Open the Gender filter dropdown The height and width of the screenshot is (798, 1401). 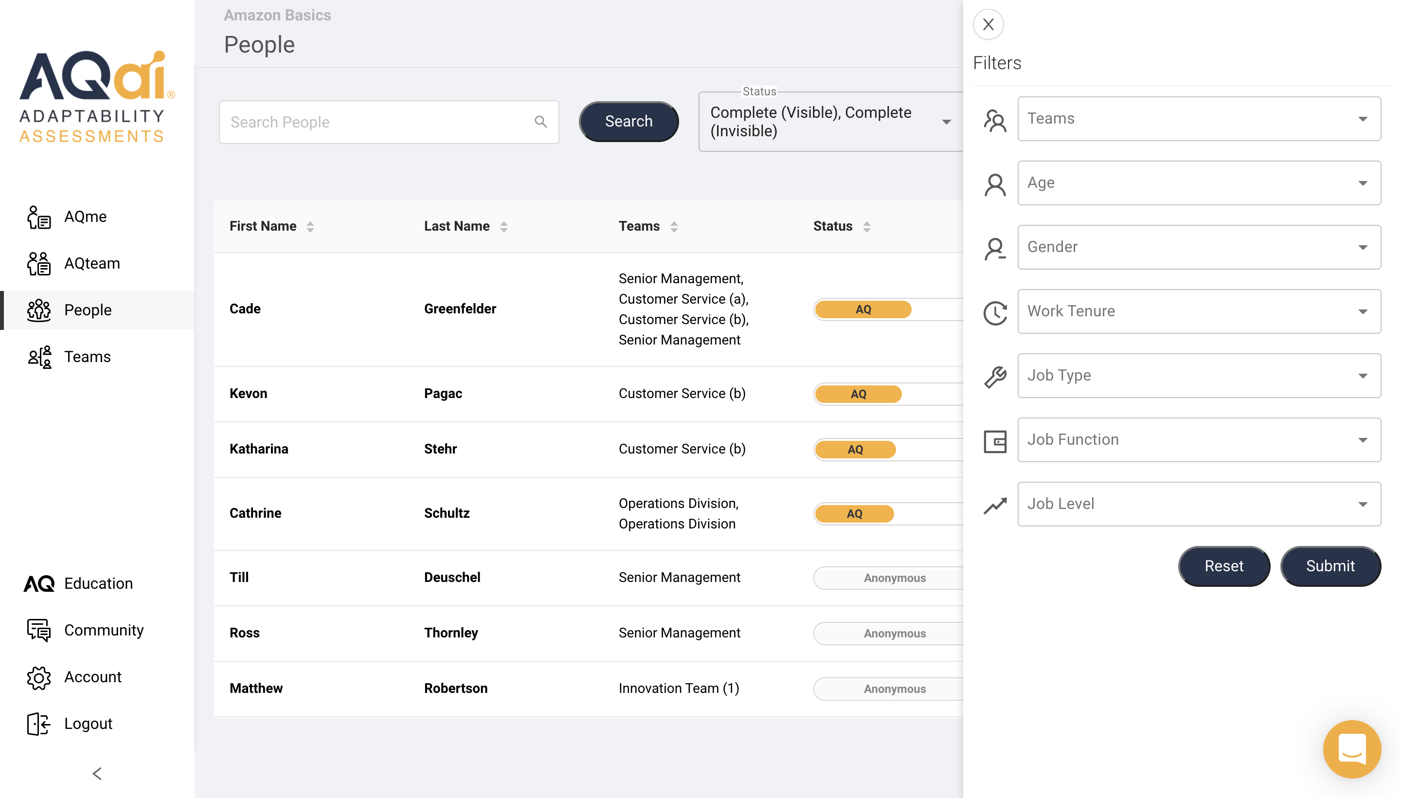tap(1198, 247)
